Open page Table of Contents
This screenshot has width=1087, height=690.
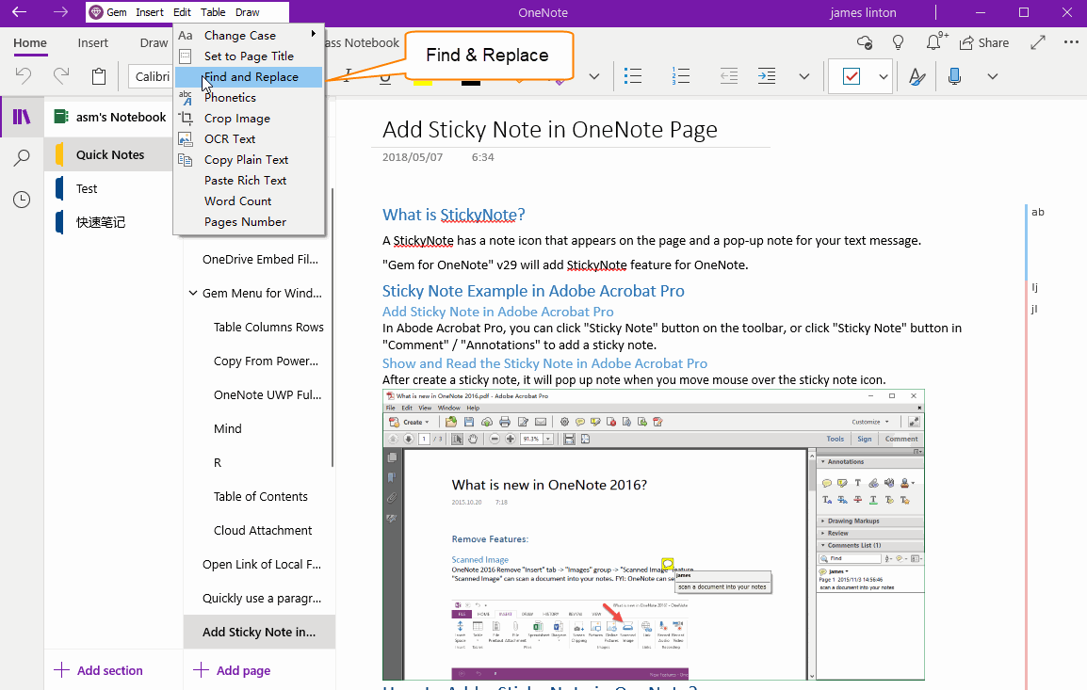(260, 497)
